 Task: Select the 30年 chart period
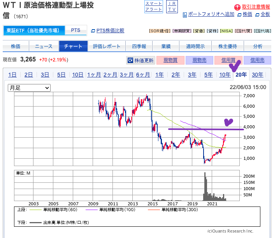coord(258,75)
